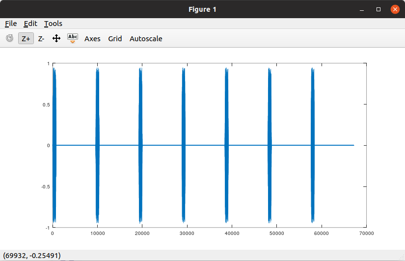Viewport: 405px width, 261px height.
Task: Close the Figure 1 window
Action: click(x=395, y=9)
